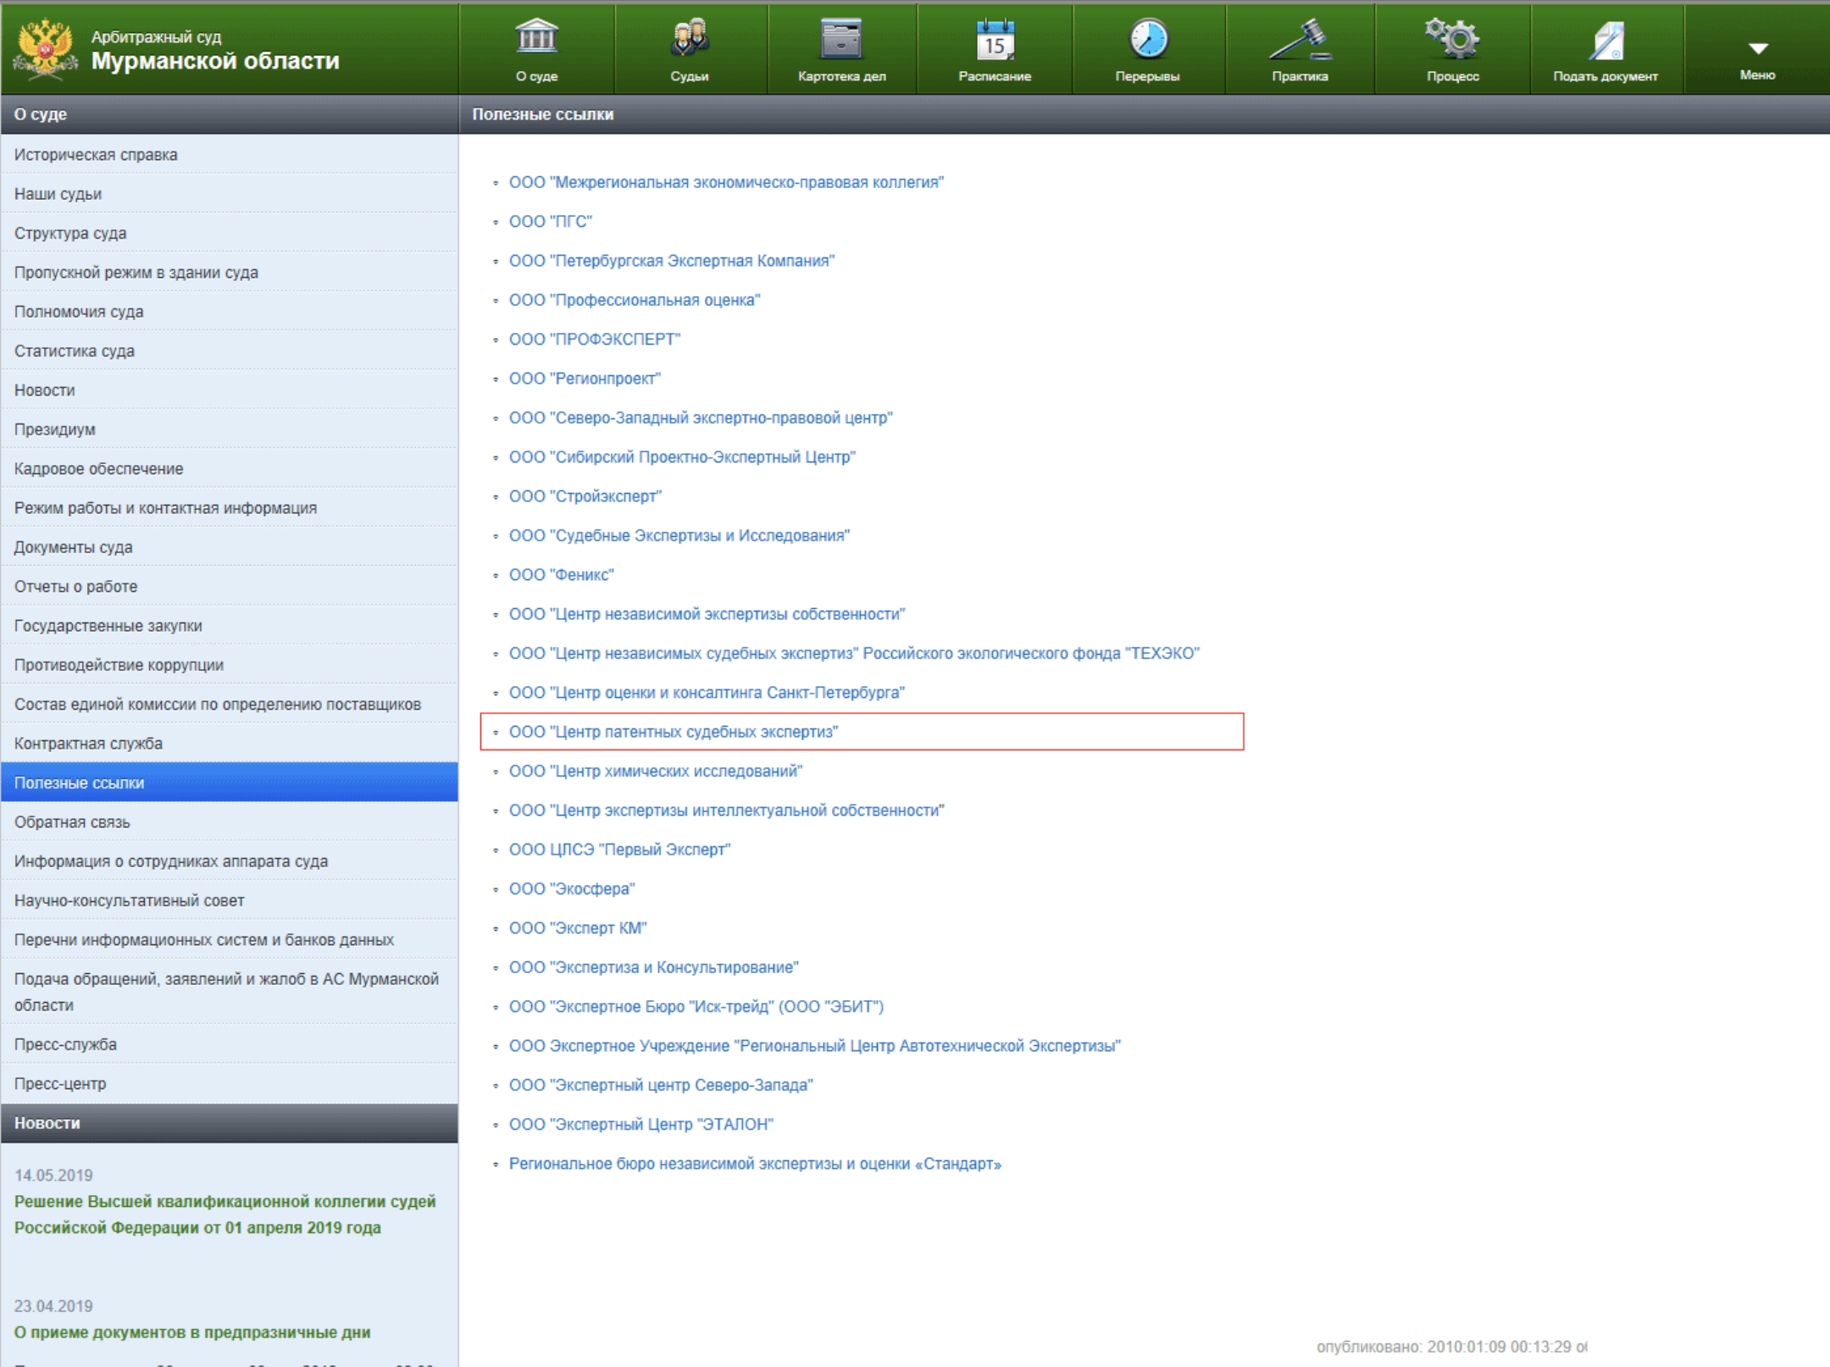Follow link ООО "Феникс"
1830x1367 pixels.
coord(561,575)
